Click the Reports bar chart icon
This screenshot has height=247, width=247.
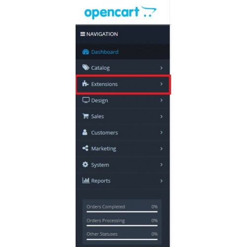(86, 180)
